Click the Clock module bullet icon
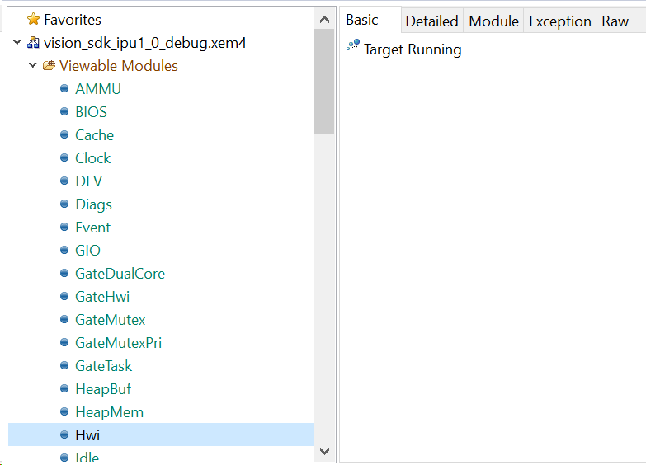This screenshot has height=465, width=646. pyautogui.click(x=64, y=157)
